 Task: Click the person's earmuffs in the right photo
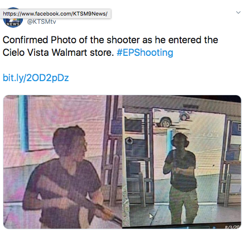(x=179, y=142)
